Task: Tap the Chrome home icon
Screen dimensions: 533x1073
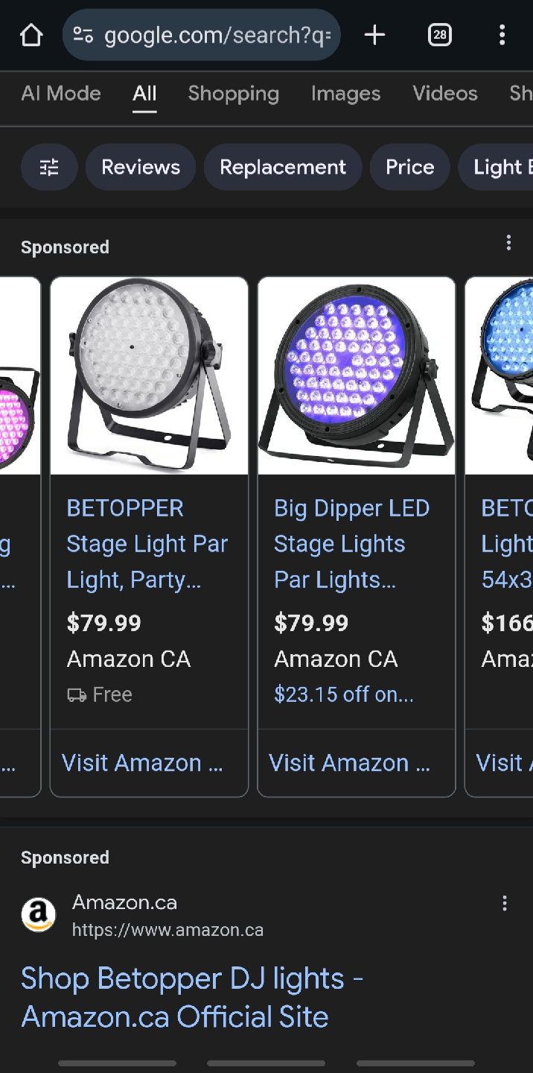Action: pos(31,35)
